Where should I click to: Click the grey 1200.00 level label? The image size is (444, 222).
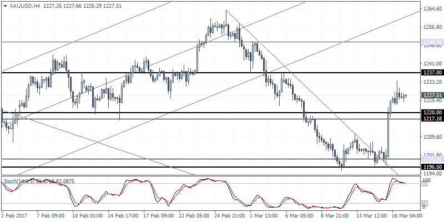pos(431,159)
